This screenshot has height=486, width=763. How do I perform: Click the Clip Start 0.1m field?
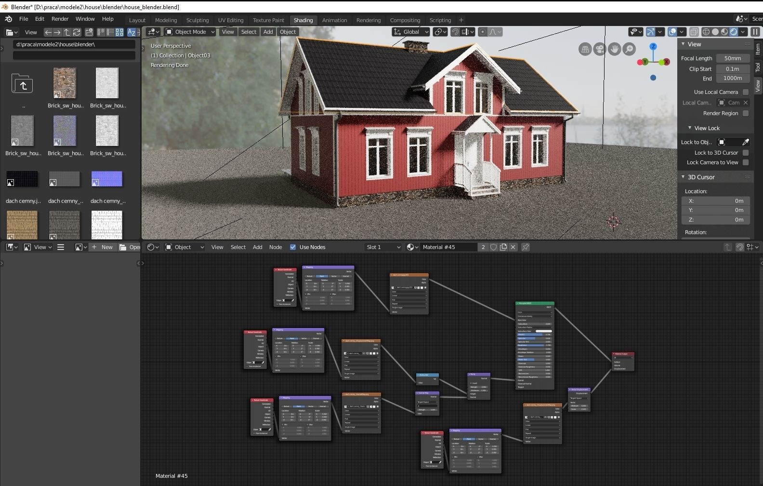pos(733,69)
